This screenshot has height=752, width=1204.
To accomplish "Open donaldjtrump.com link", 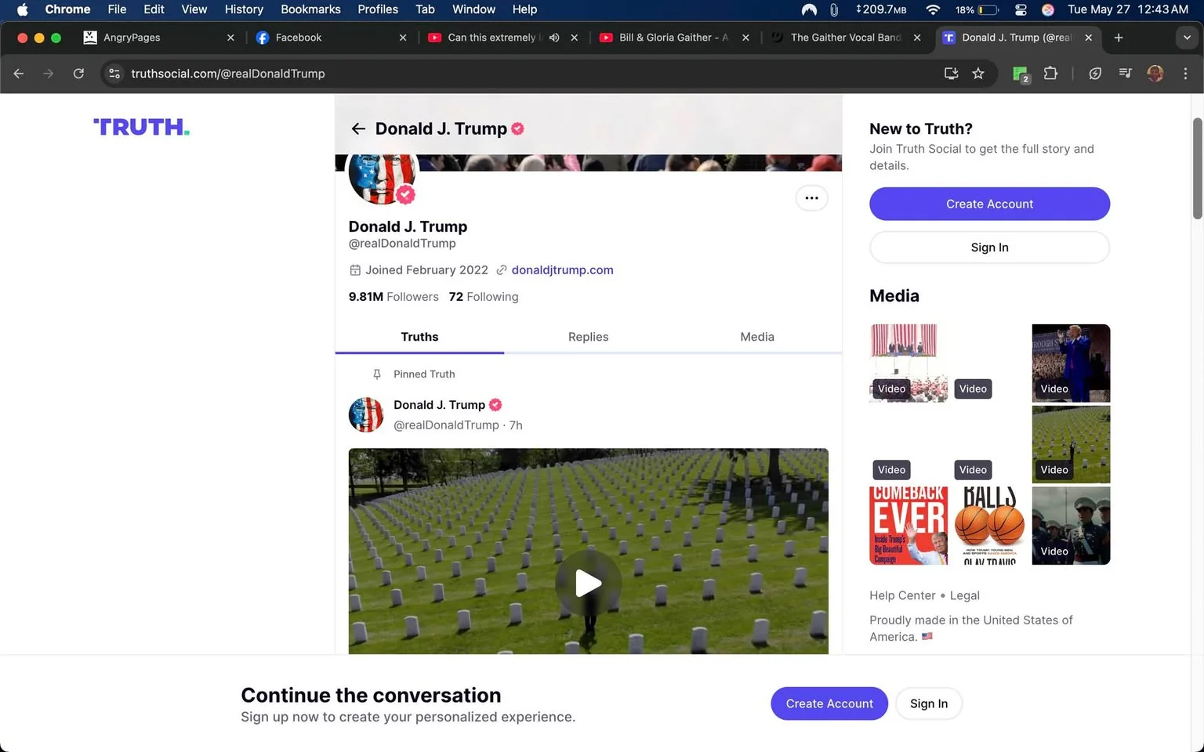I will point(562,270).
